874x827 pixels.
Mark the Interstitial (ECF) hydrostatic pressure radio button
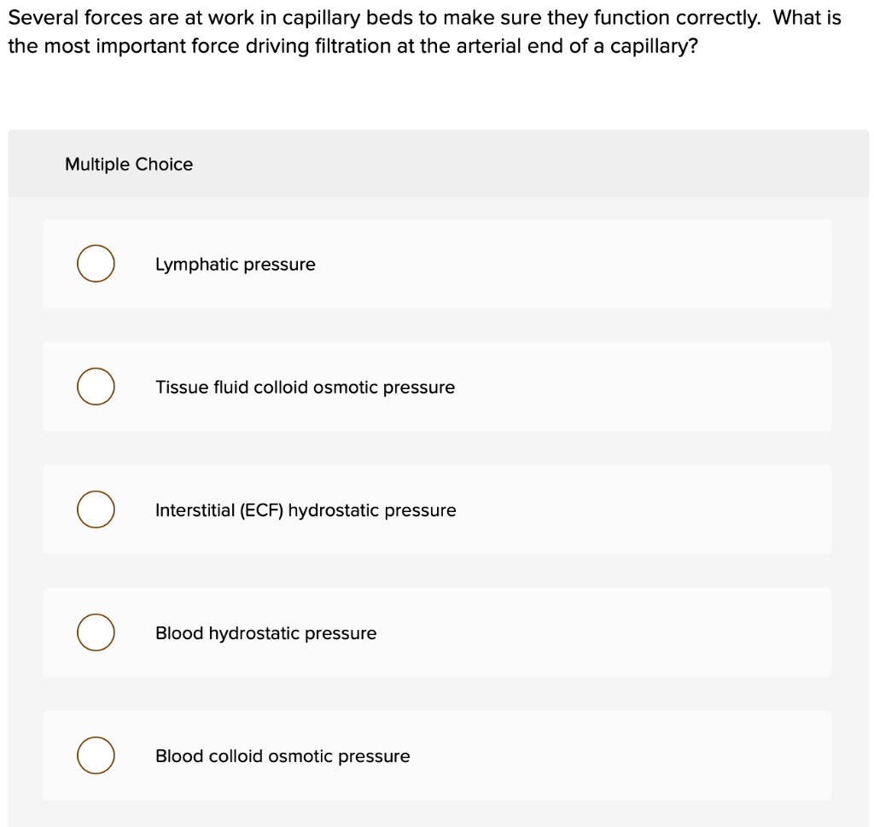tap(96, 510)
